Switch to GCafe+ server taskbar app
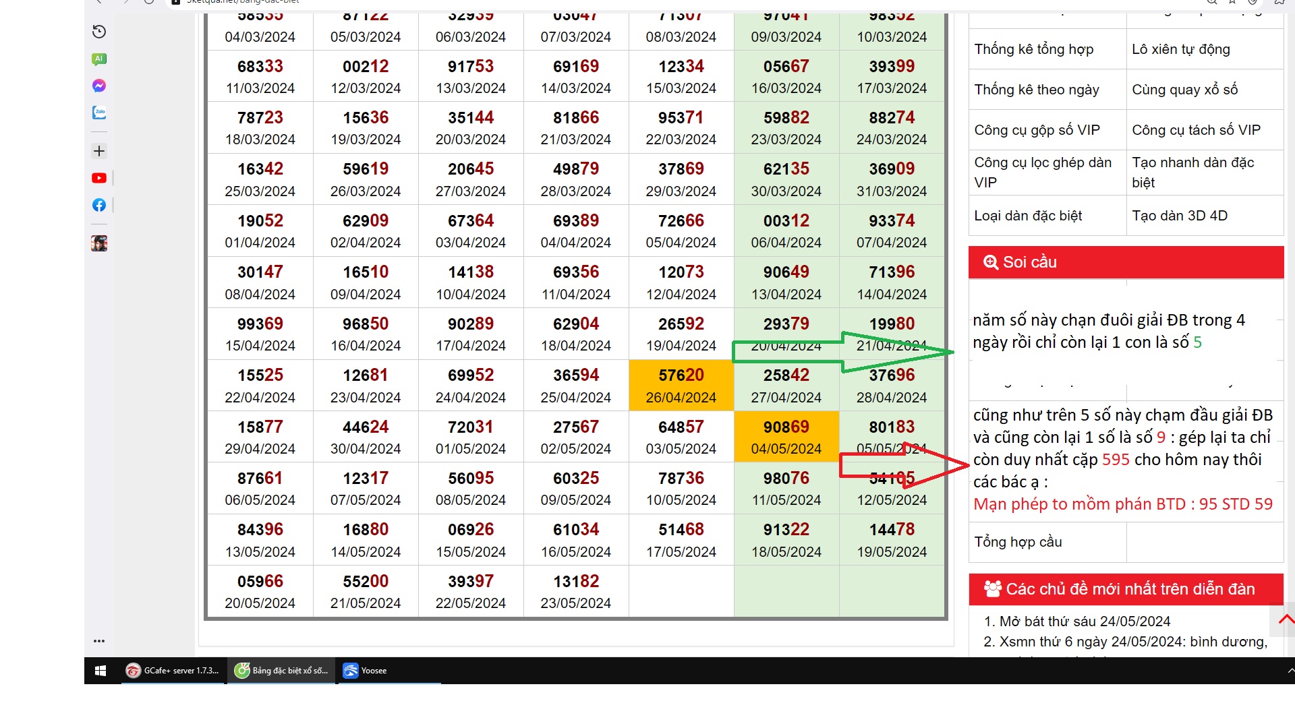 pyautogui.click(x=173, y=671)
